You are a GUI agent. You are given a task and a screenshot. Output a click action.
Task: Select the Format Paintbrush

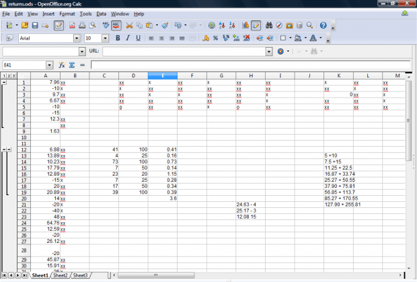point(165,26)
